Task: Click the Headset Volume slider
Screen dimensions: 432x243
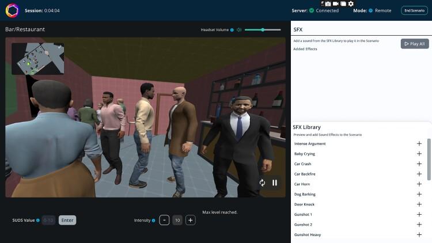Action: point(266,29)
